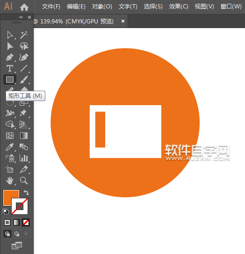Select the Gradient tool
Screen dimensions: 245x254
[x=24, y=136]
